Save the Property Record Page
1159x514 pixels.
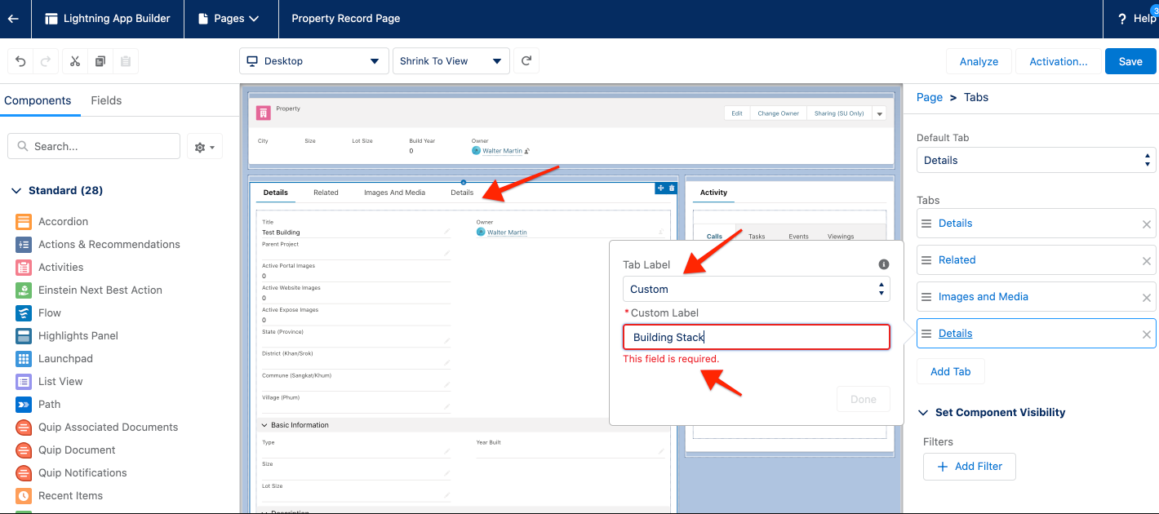(x=1130, y=61)
